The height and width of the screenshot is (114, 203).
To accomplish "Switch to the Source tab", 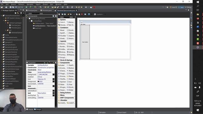I will pos(29,109).
